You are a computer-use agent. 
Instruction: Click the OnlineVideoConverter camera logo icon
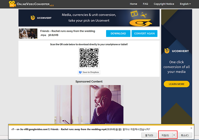click(12, 4)
